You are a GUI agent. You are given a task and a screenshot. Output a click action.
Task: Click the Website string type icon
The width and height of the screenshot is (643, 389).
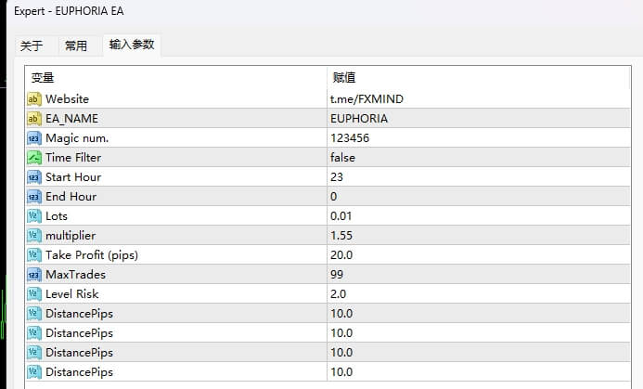point(34,99)
